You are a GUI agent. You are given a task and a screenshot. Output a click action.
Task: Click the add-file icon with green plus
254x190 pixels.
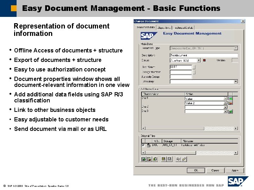[x=143, y=159]
